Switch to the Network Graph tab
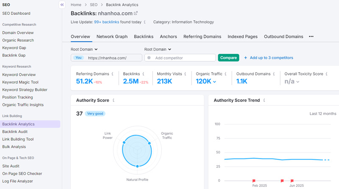The height and width of the screenshot is (189, 339). (112, 37)
